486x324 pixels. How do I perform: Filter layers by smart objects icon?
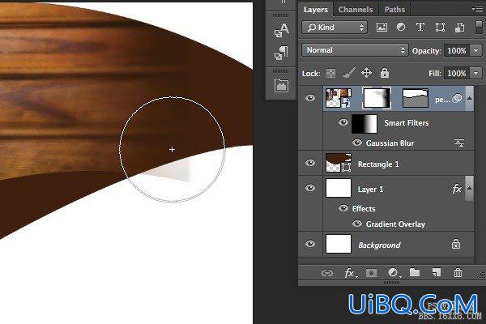pyautogui.click(x=459, y=28)
